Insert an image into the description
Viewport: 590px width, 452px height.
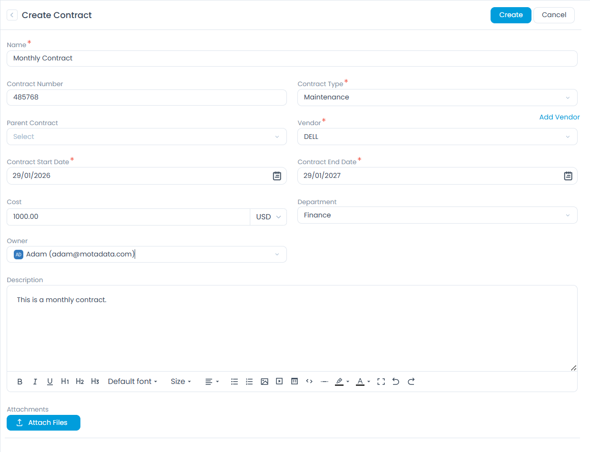265,381
